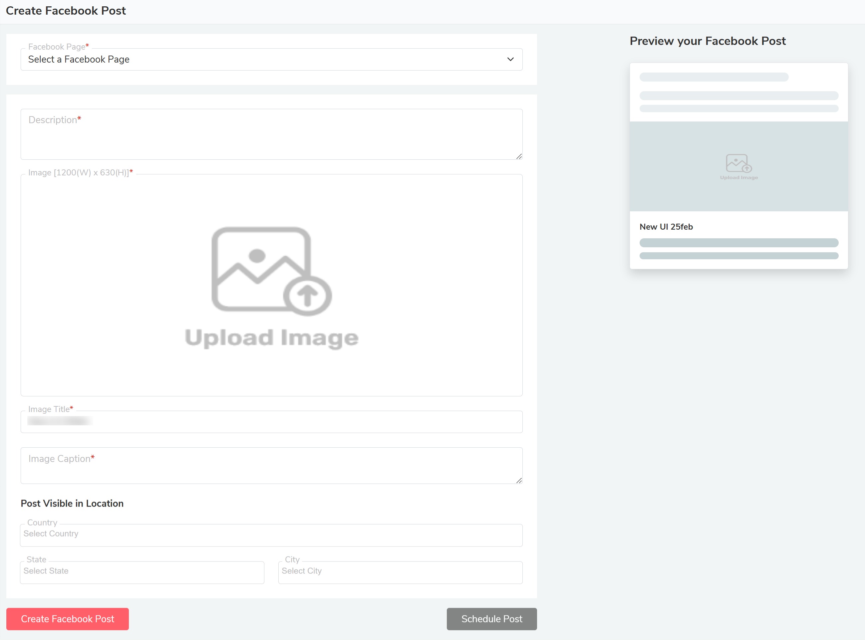Open the Select State dropdown
865x640 pixels.
tap(142, 572)
